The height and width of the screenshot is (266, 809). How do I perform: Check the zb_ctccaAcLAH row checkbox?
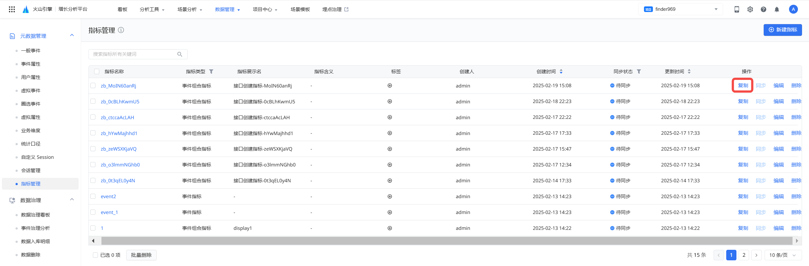(93, 117)
